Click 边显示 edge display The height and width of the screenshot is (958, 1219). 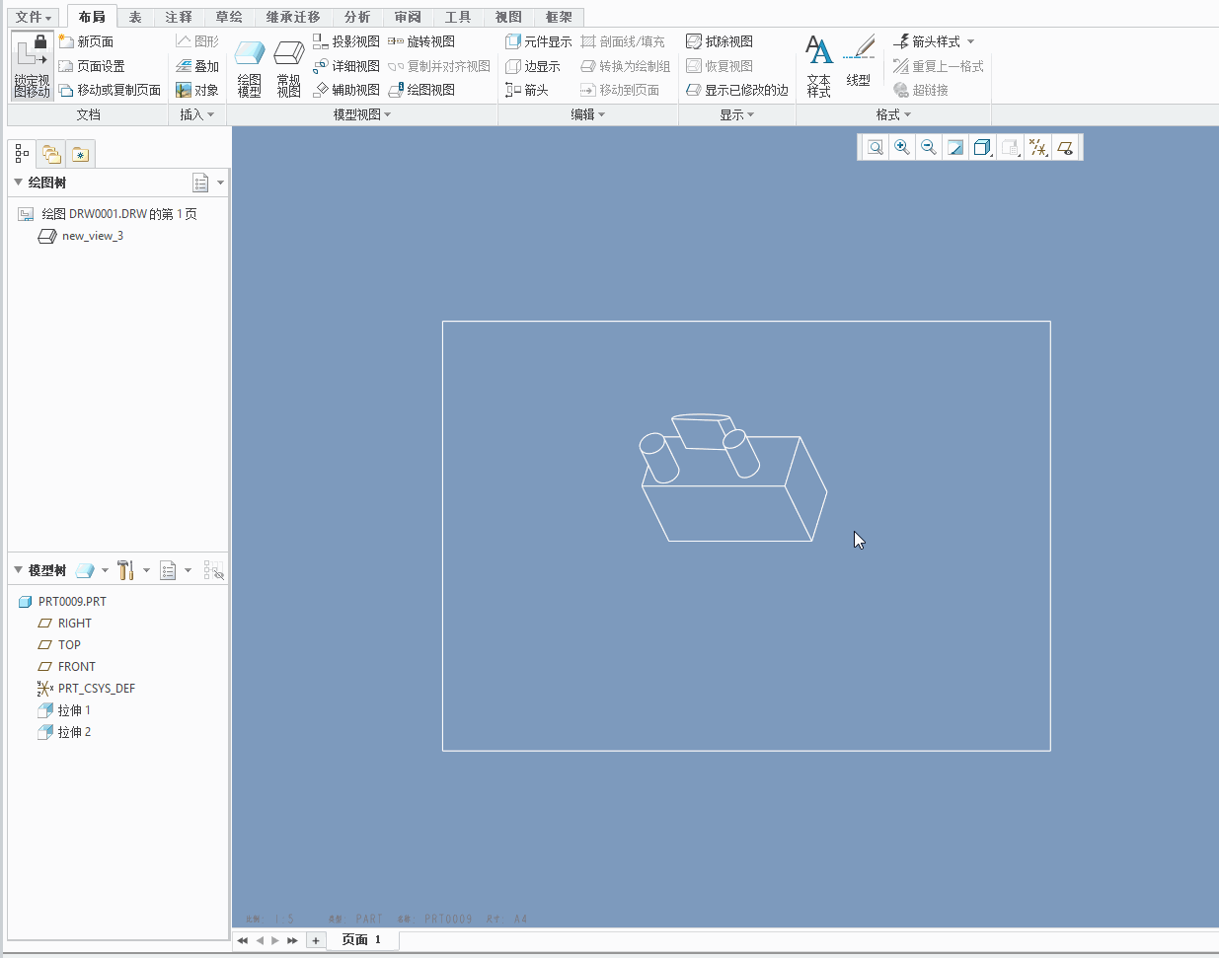pyautogui.click(x=533, y=66)
